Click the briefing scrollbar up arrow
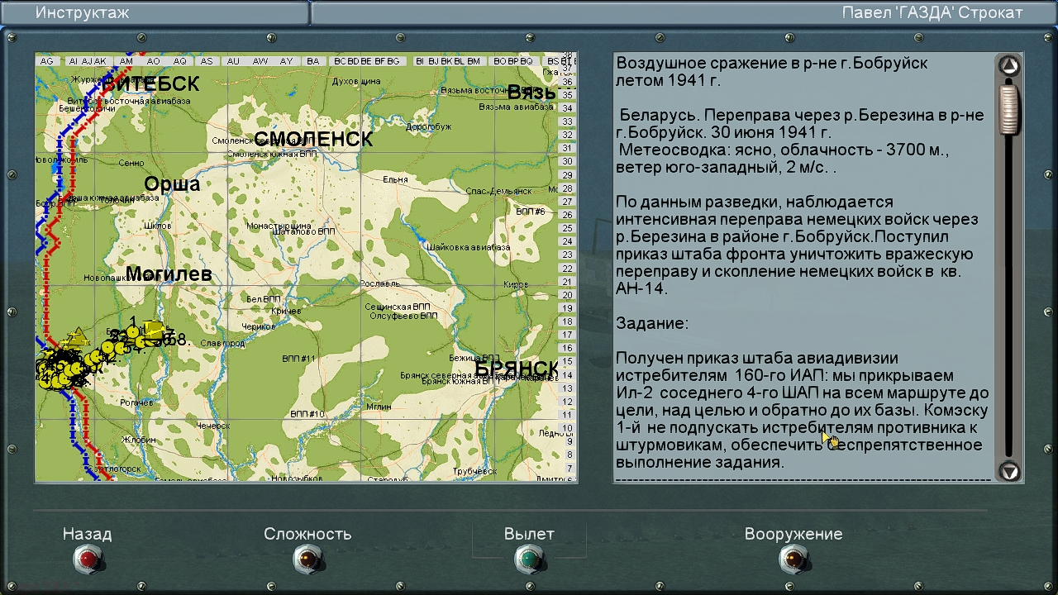This screenshot has height=595, width=1058. tap(1009, 66)
